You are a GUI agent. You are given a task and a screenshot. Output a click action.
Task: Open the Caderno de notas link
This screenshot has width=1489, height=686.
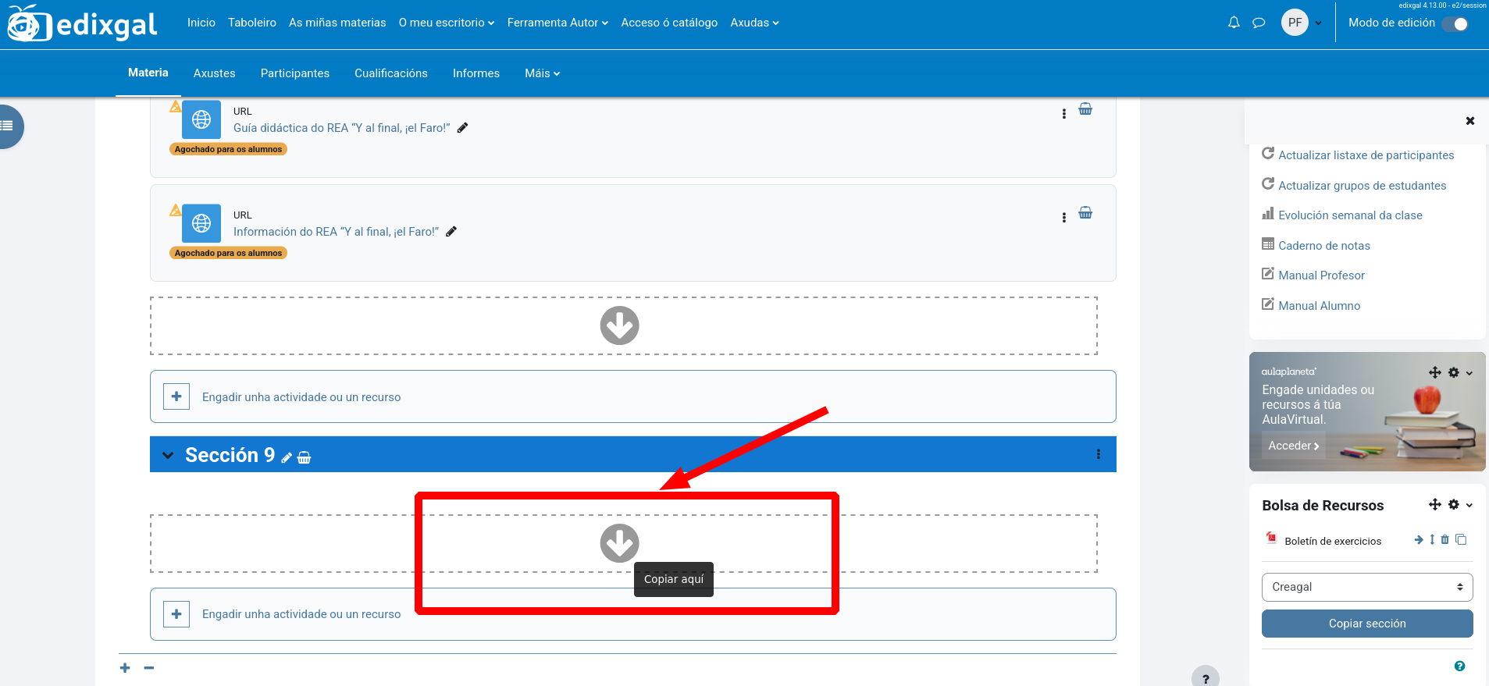pos(1323,246)
